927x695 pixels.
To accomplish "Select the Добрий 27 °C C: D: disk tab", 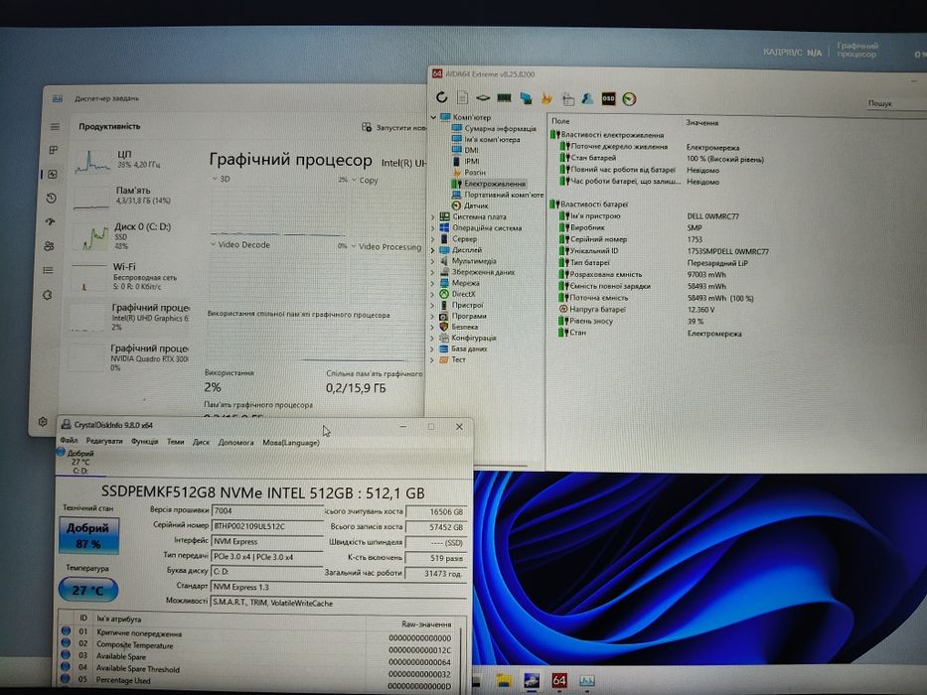I will tap(79, 462).
